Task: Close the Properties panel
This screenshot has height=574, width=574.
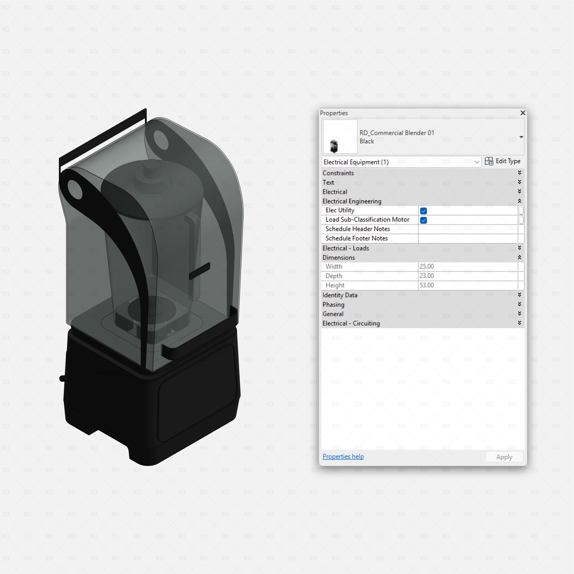Action: (x=523, y=113)
